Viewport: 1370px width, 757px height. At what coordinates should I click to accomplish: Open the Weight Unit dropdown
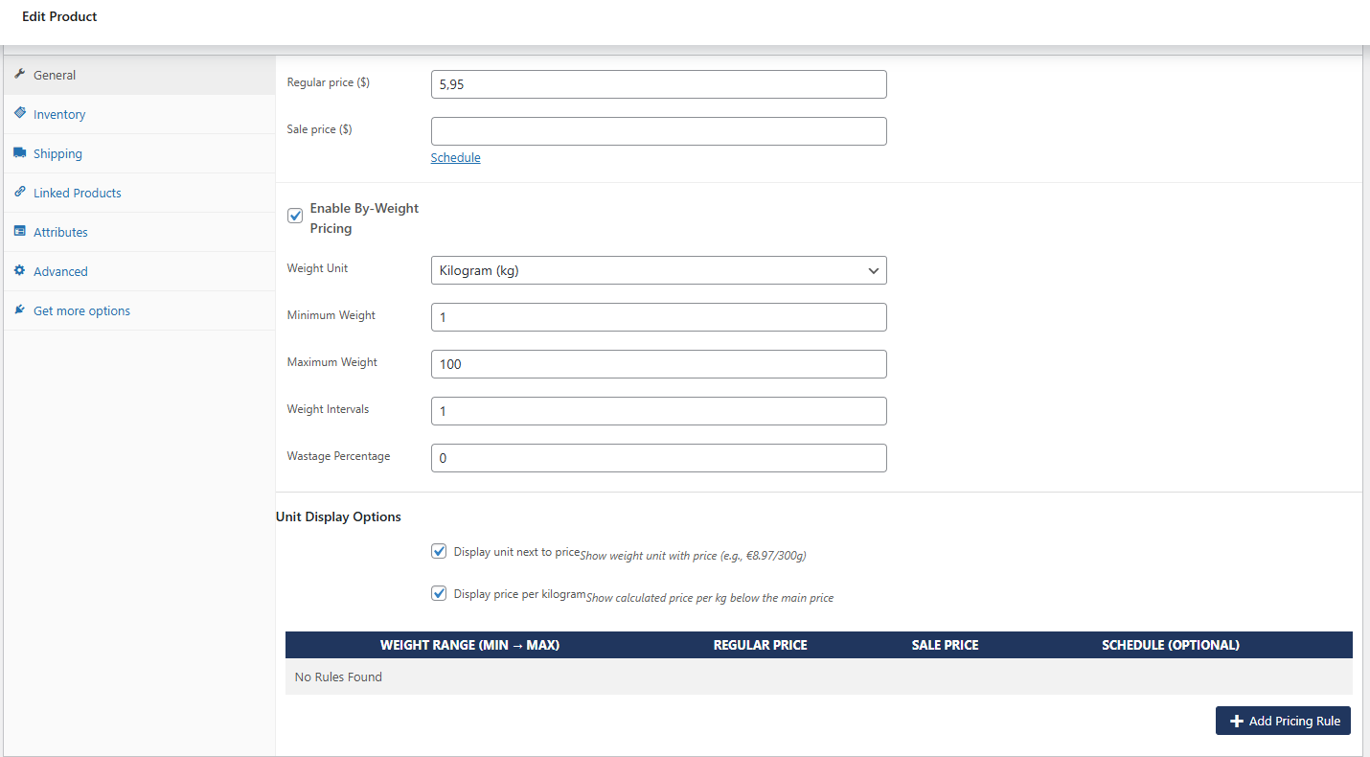tap(658, 270)
